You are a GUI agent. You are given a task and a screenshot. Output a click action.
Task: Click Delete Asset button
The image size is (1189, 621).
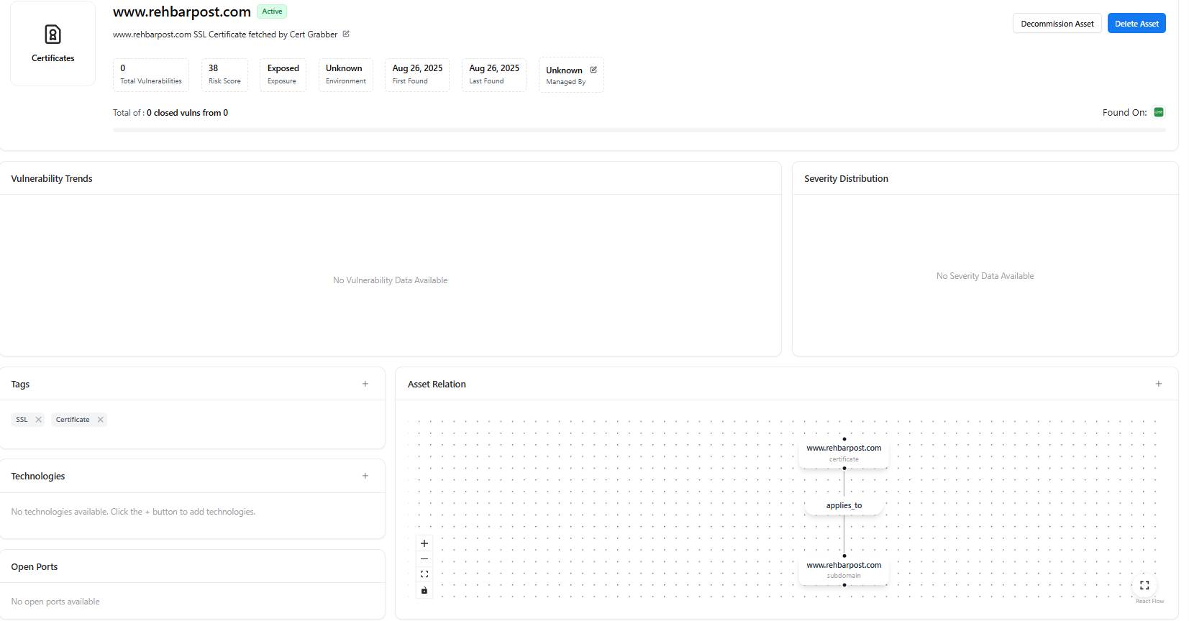tap(1136, 24)
